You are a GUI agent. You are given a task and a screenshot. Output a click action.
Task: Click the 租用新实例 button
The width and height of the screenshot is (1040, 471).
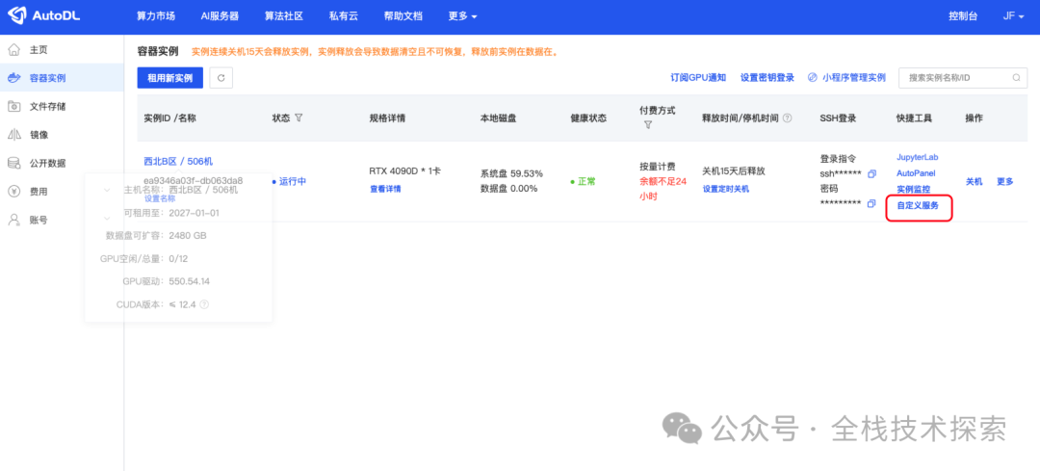point(169,78)
